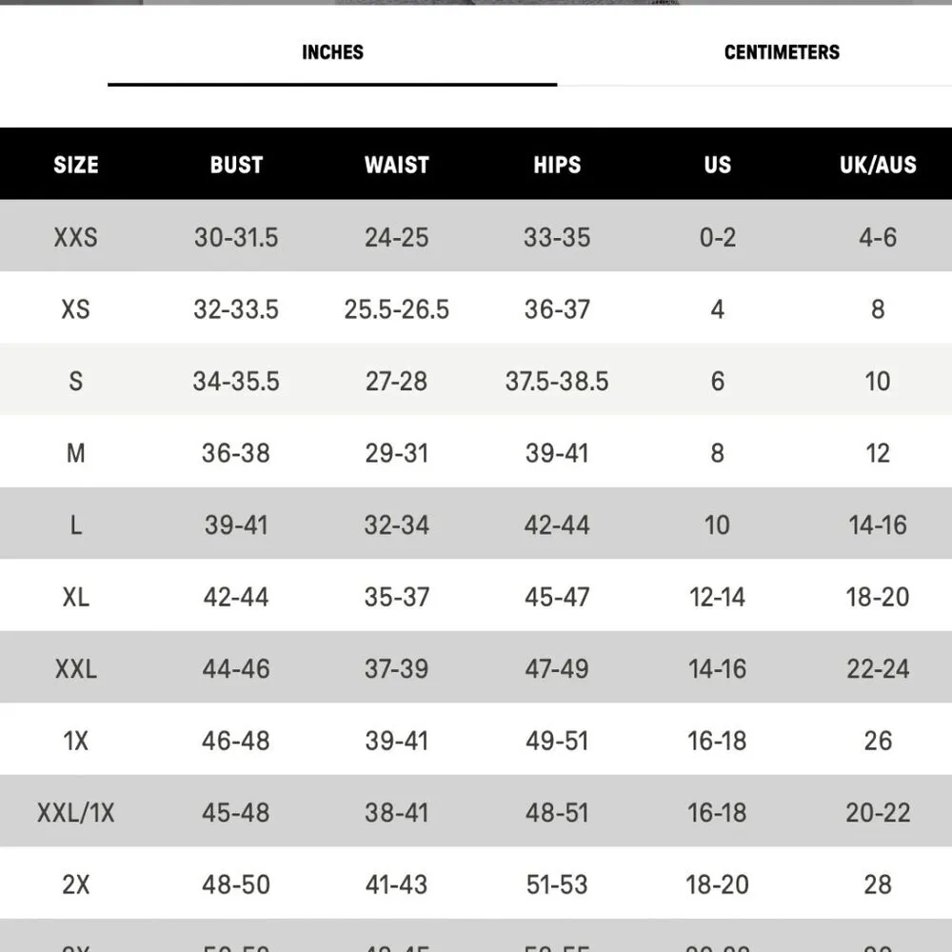Click the S size label
This screenshot has width=952, height=952.
[76, 382]
